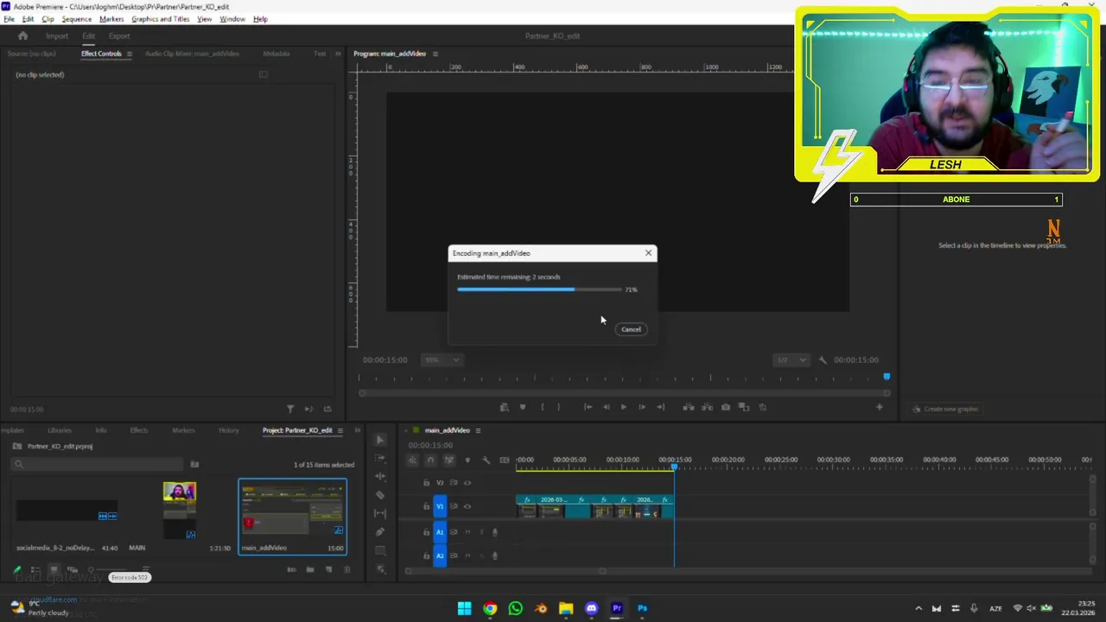
Task: Expand hidden Project panel tabs chevron
Action: (358, 430)
